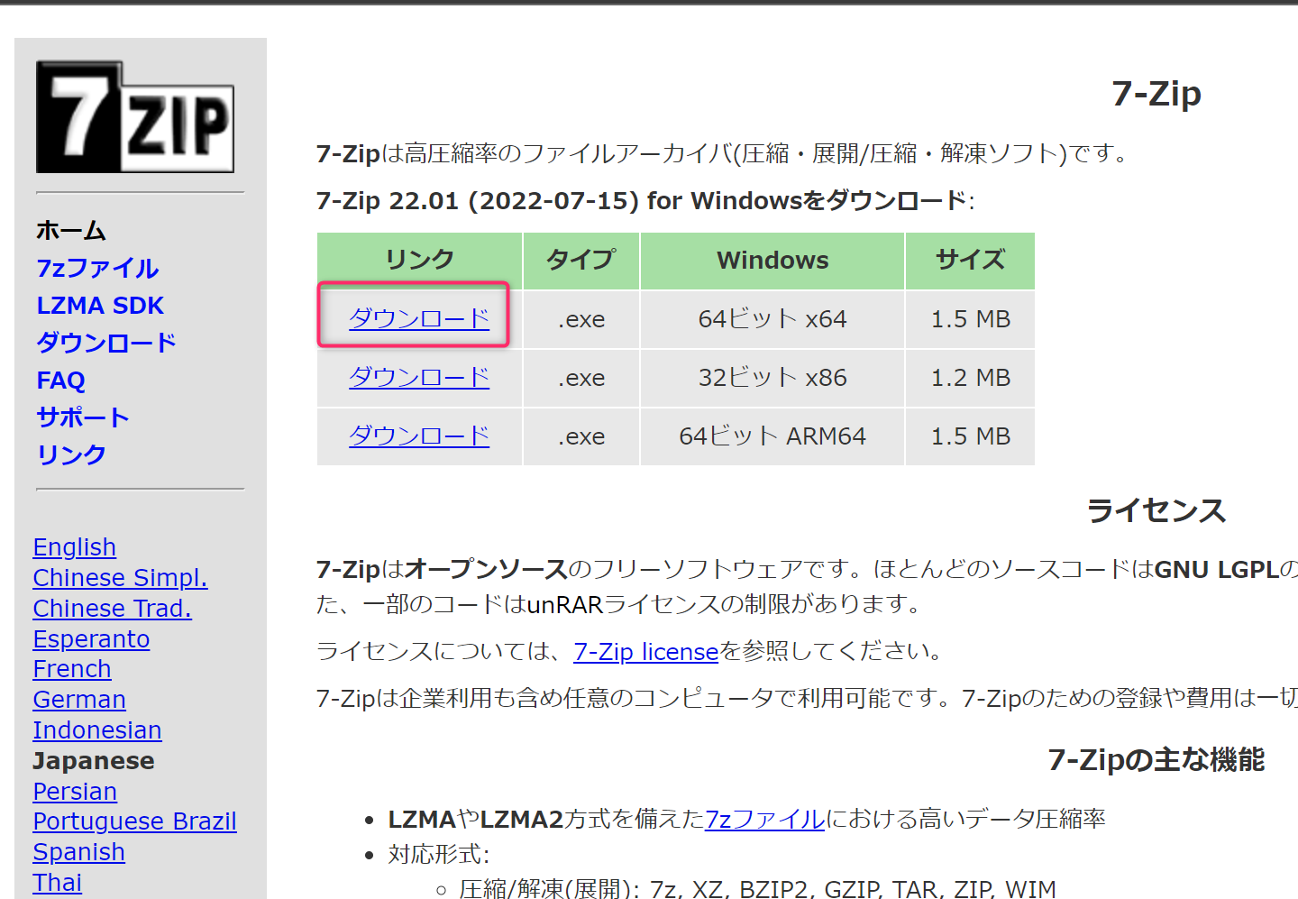1298x899 pixels.
Task: Download the 64-bit ARM64 .exe installer
Action: (x=419, y=436)
